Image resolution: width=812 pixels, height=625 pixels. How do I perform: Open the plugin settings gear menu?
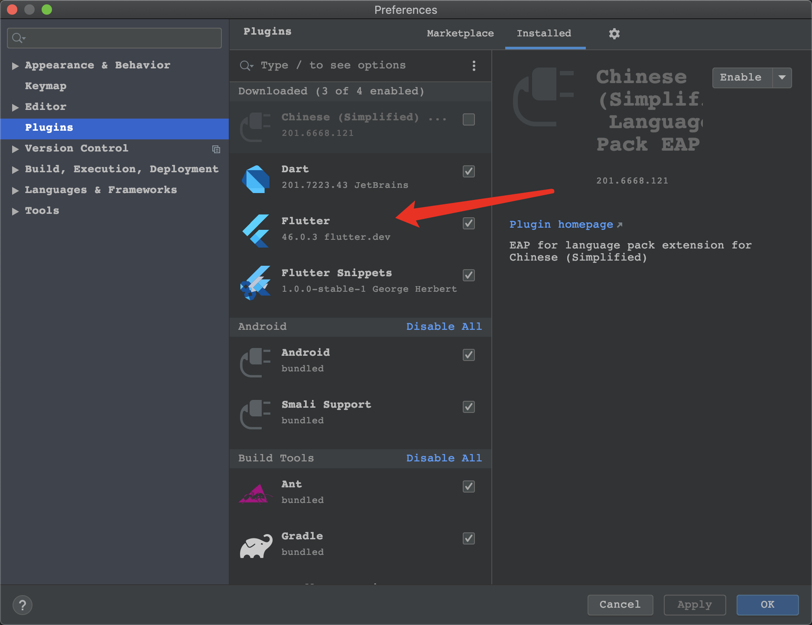pyautogui.click(x=614, y=34)
